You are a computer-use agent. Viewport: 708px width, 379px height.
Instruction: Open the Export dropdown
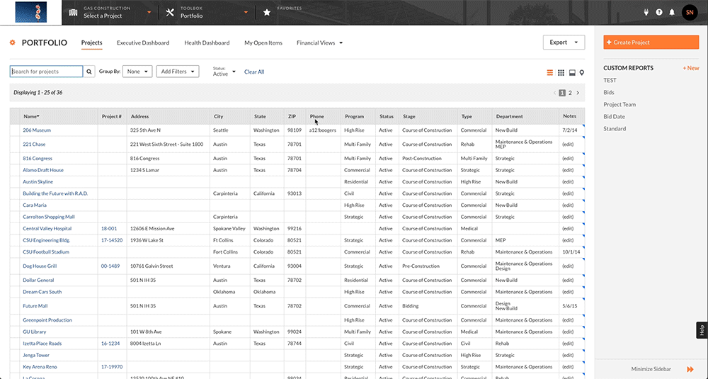(564, 43)
